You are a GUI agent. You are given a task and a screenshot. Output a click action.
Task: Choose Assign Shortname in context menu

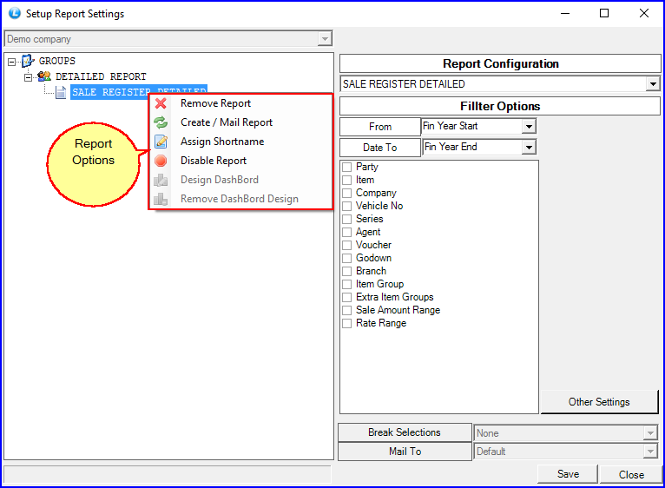click(x=240, y=142)
